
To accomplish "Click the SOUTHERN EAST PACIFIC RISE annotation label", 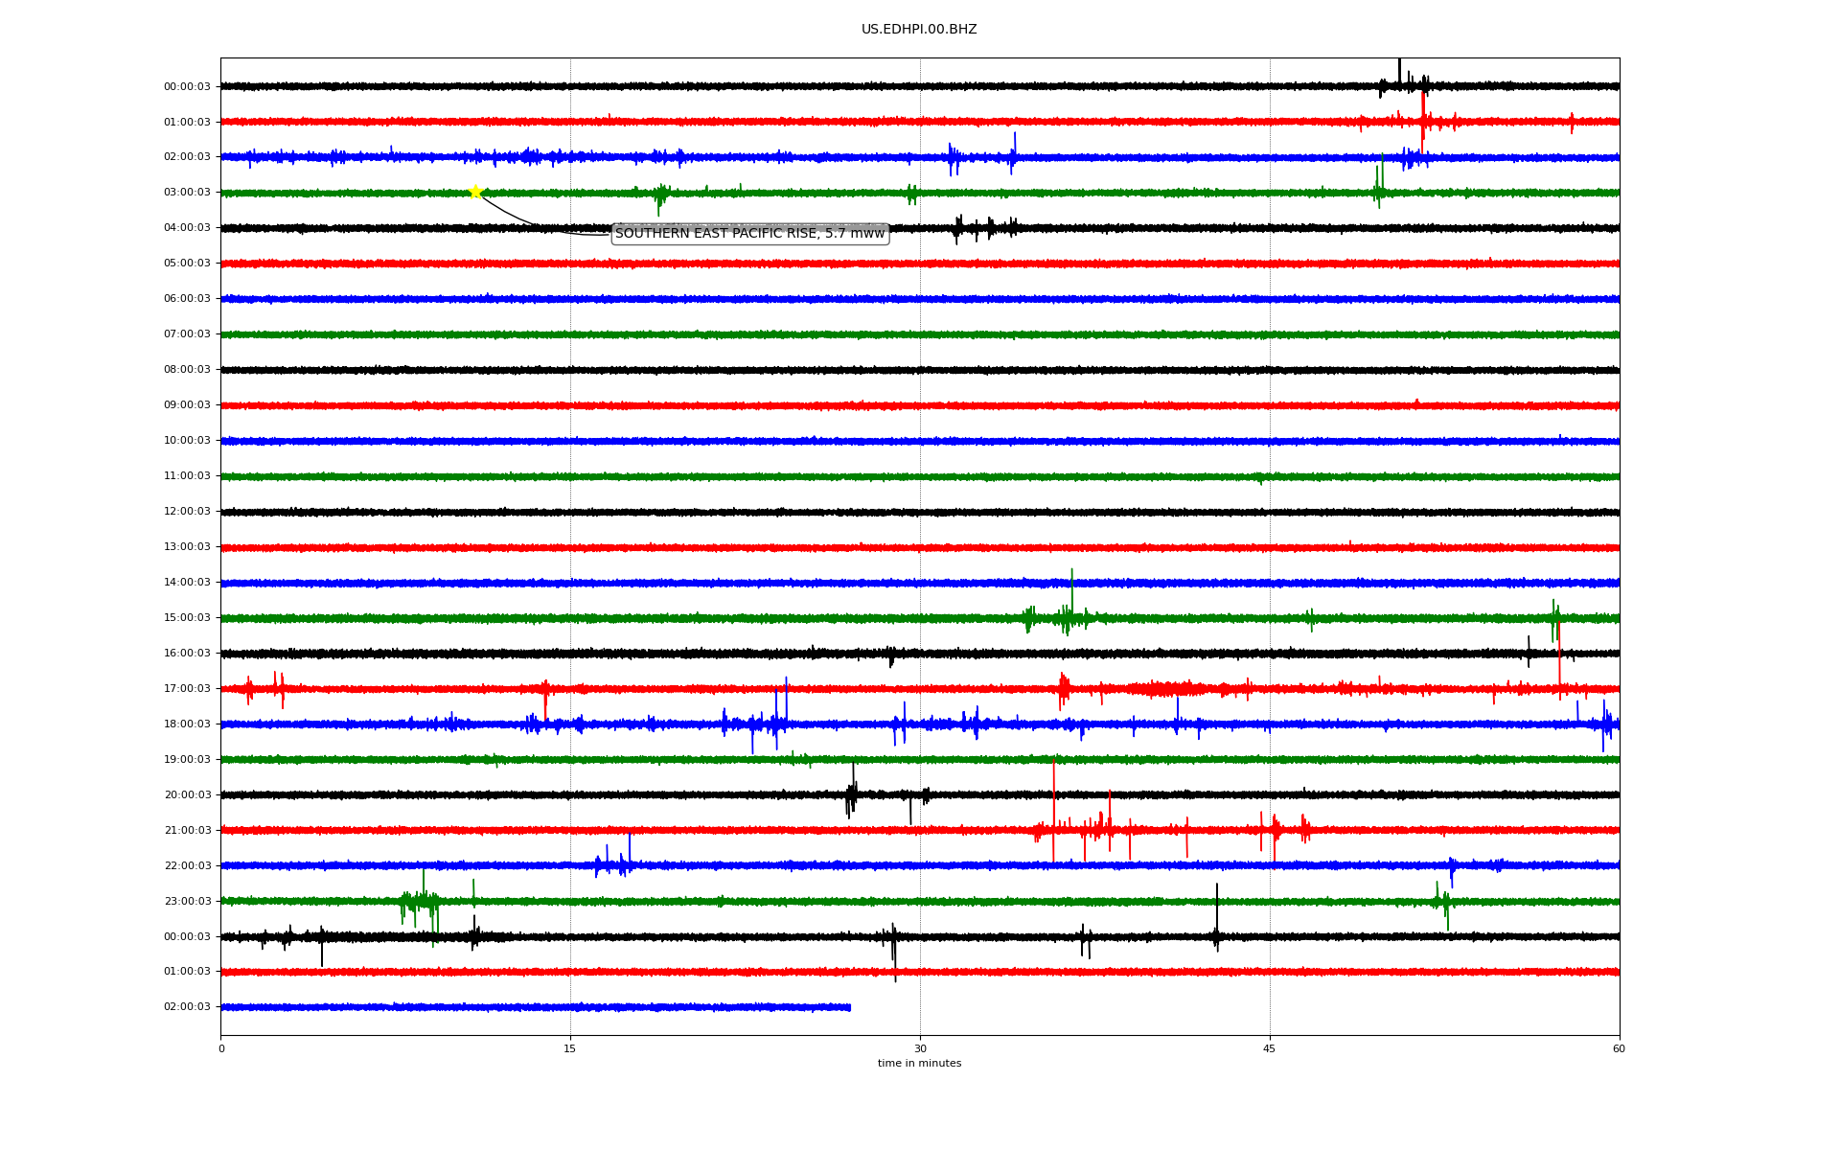I will [x=750, y=234].
